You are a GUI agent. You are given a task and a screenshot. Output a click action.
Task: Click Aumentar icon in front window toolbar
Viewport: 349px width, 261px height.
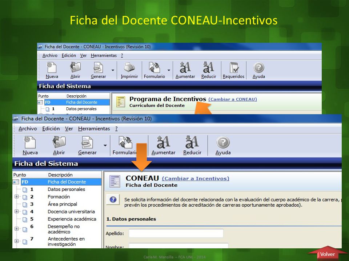[x=163, y=142]
